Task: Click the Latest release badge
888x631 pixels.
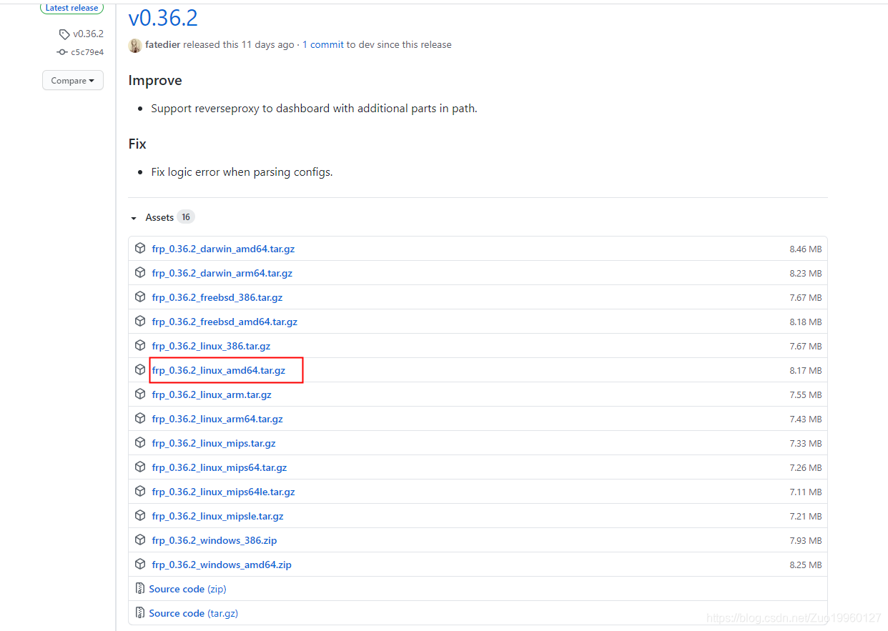Action: (x=72, y=8)
